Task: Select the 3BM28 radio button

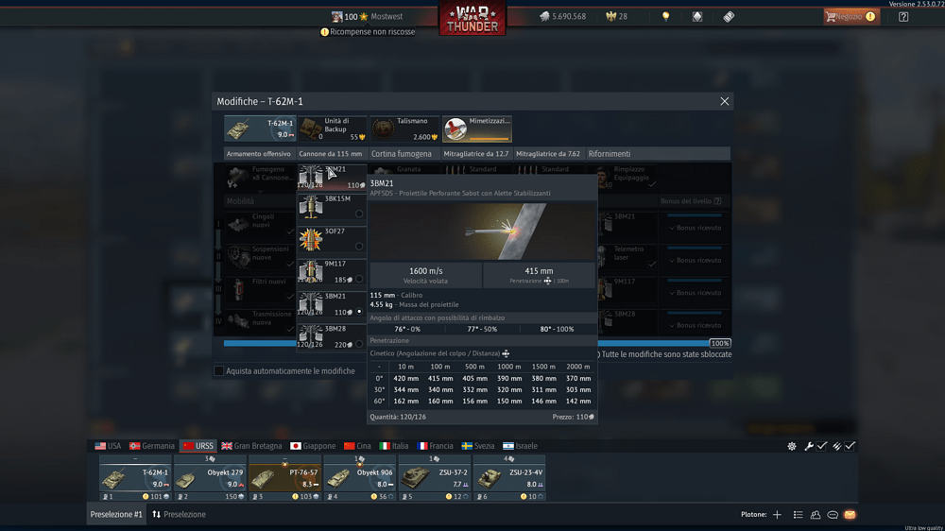Action: 359,344
